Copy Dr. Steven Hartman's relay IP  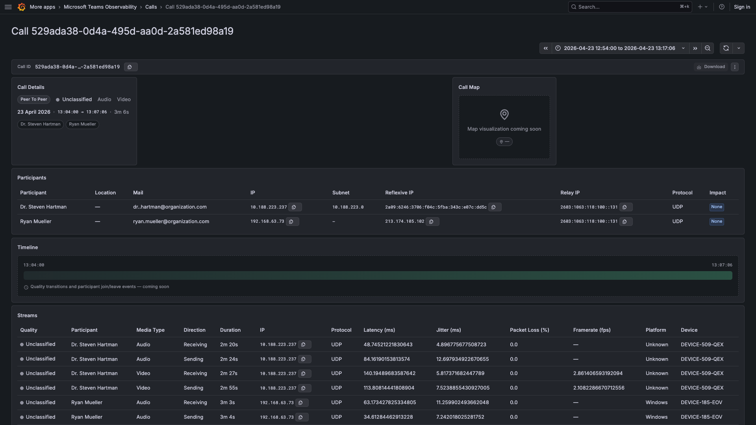(x=625, y=207)
